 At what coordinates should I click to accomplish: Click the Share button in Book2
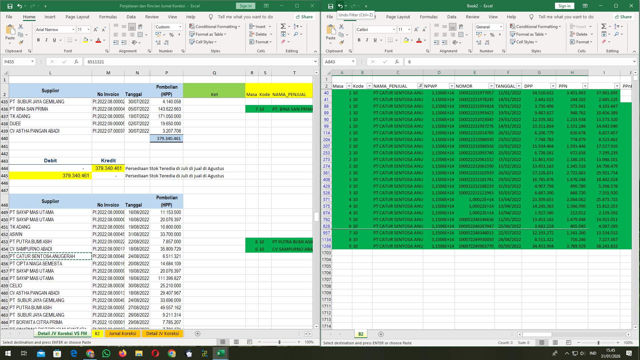(623, 17)
